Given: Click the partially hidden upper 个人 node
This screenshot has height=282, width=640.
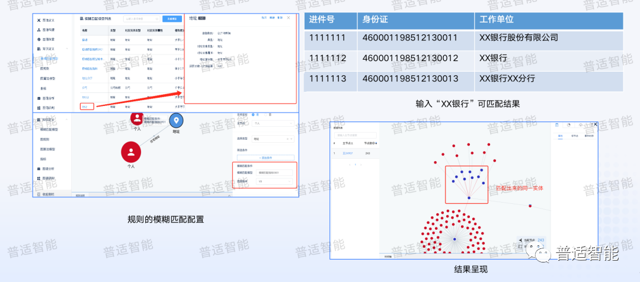Looking at the screenshot, I should (x=137, y=118).
